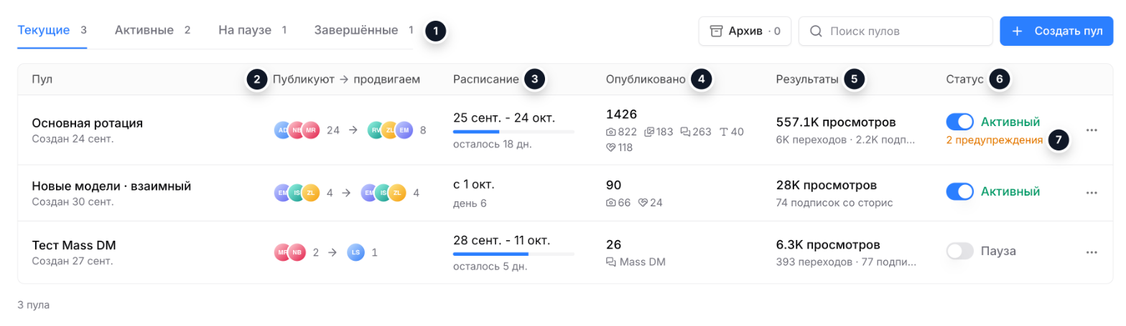Click the ZL avatar in the Основная ротация row
1126x326 pixels.
click(390, 130)
